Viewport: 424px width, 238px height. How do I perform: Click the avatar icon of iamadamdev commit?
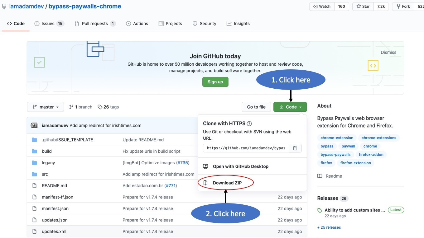point(34,125)
